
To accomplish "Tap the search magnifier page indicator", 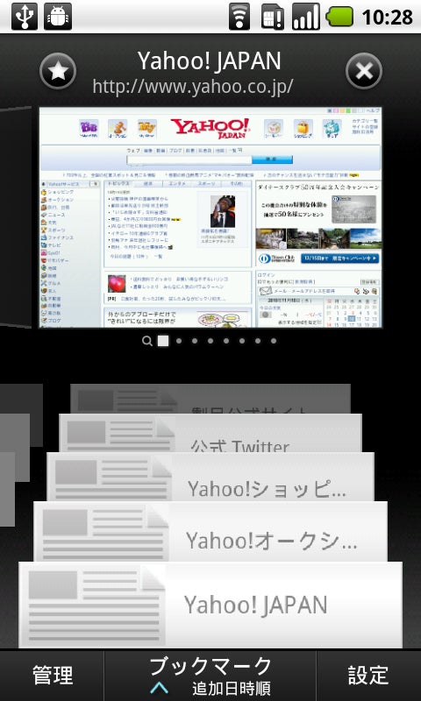I will [x=146, y=341].
